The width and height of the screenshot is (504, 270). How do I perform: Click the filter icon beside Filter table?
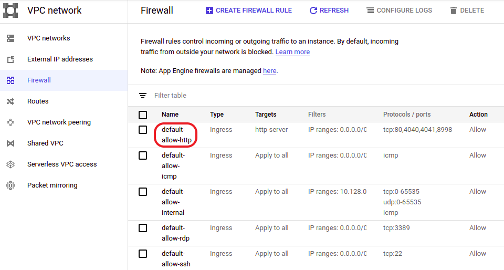click(x=143, y=96)
